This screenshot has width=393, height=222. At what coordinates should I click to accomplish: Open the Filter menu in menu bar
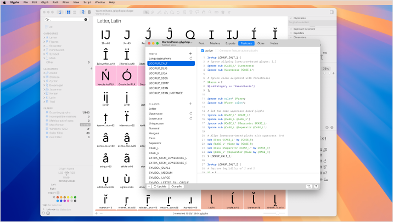point(66,2)
